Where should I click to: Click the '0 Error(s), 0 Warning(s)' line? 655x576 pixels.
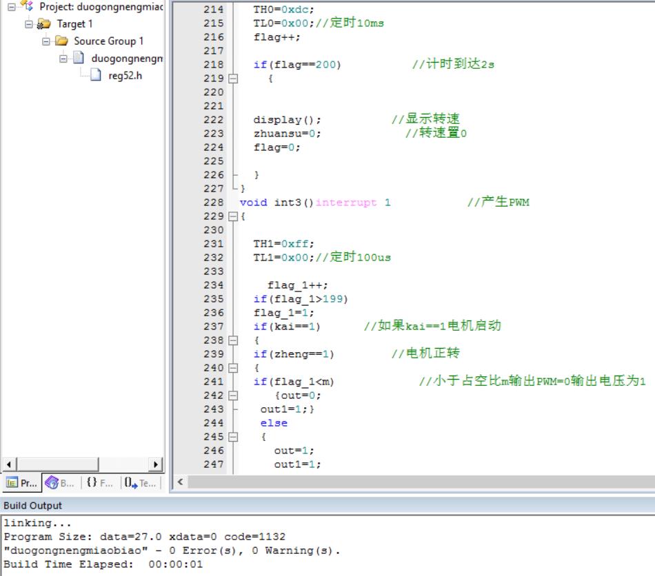[x=172, y=551]
